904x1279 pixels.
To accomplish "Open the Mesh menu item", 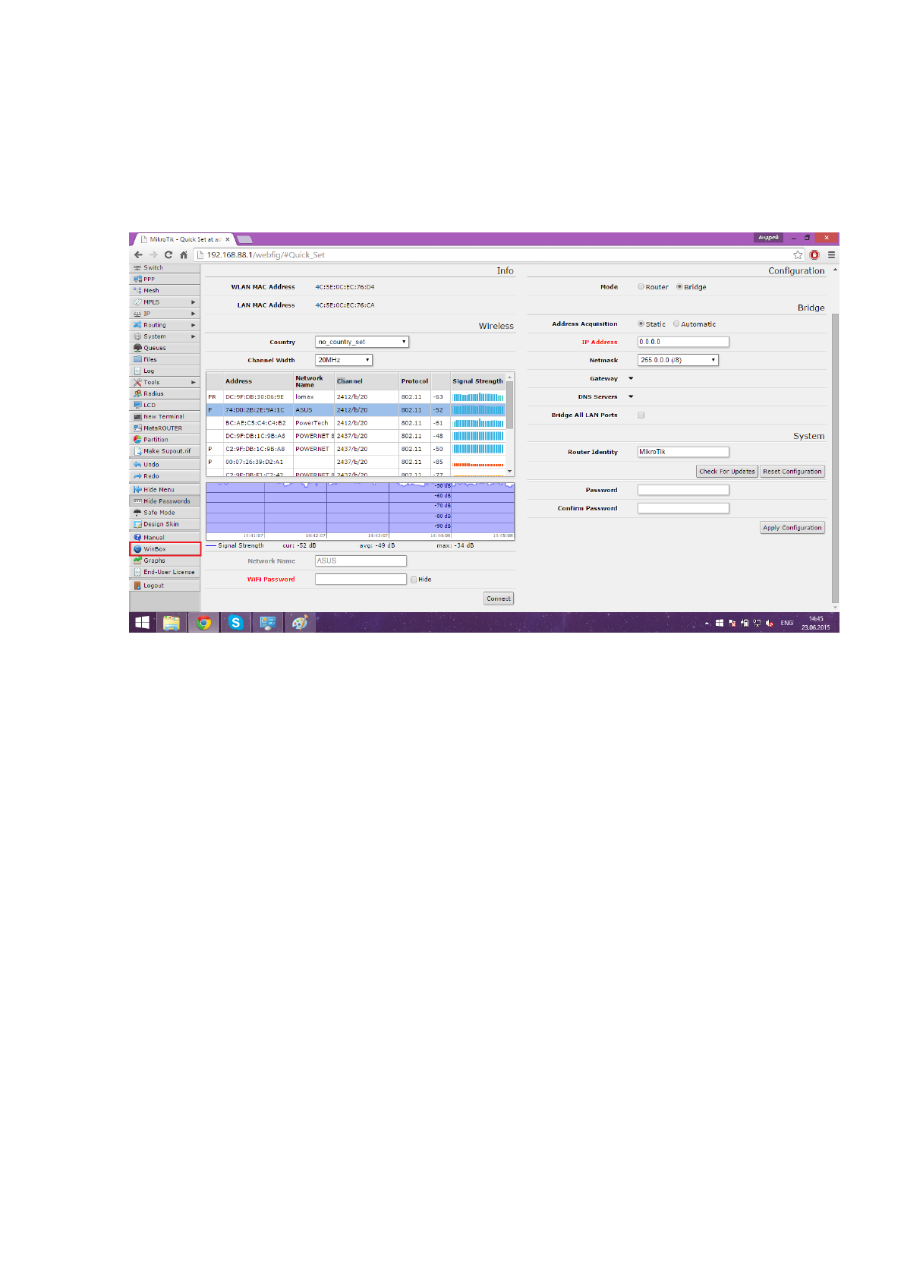I will pyautogui.click(x=165, y=290).
